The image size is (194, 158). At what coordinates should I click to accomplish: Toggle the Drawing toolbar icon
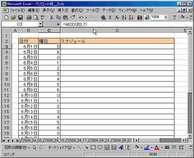click(x=147, y=18)
